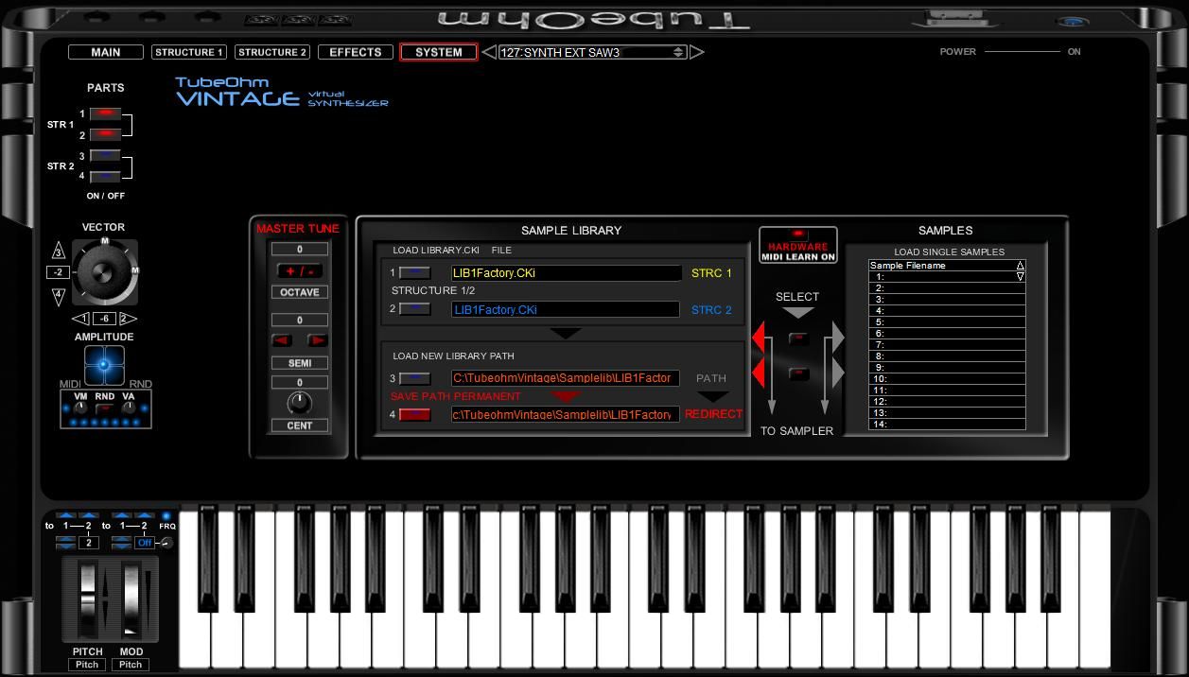Click load library path button 3
Viewport: 1189px width, 677px height.
tap(414, 378)
